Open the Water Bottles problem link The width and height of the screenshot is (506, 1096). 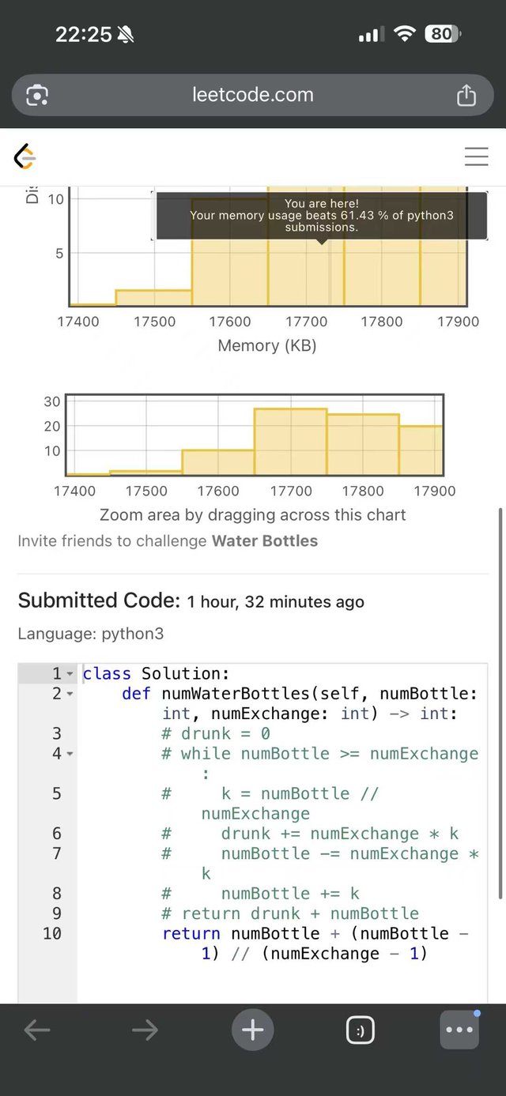click(265, 541)
